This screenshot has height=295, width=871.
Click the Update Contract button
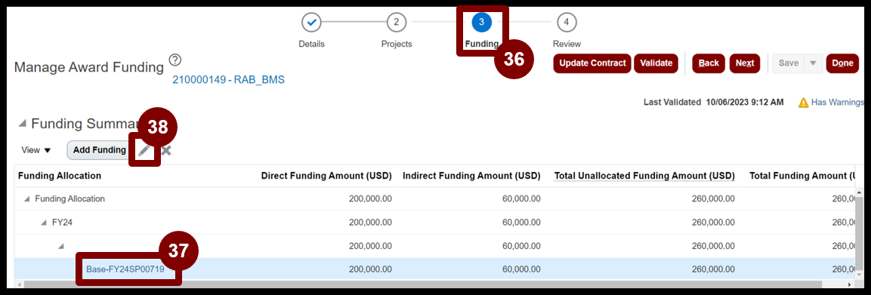click(592, 63)
